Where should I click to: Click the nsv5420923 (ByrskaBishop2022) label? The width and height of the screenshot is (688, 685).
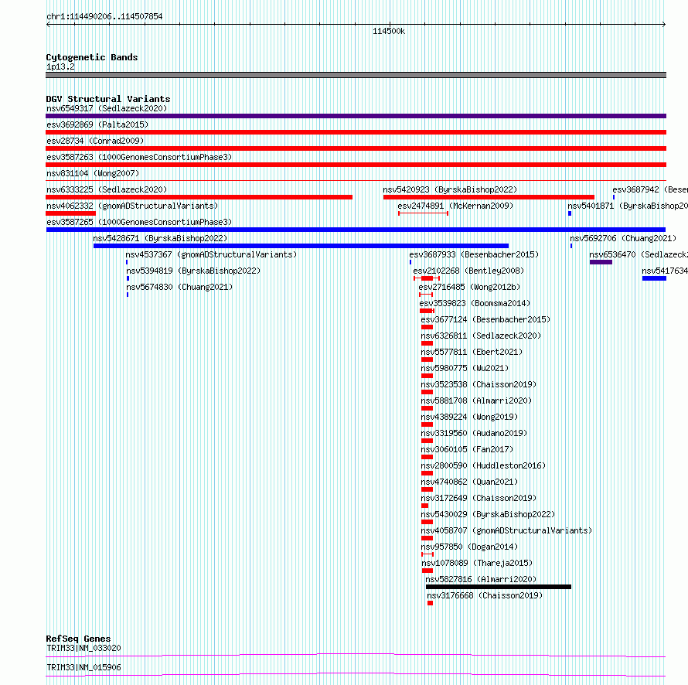(x=450, y=189)
